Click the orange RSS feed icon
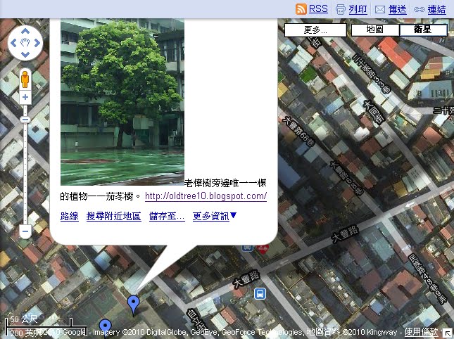Viewport: 454px width, 339px height. click(x=301, y=9)
